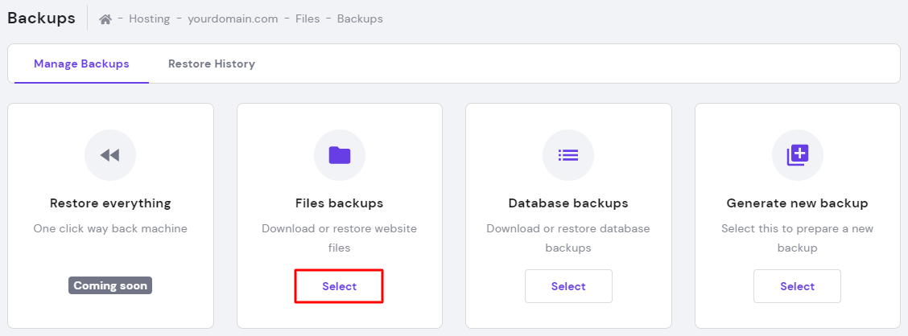Click the Files backups folder icon
The width and height of the screenshot is (908, 336).
(340, 155)
